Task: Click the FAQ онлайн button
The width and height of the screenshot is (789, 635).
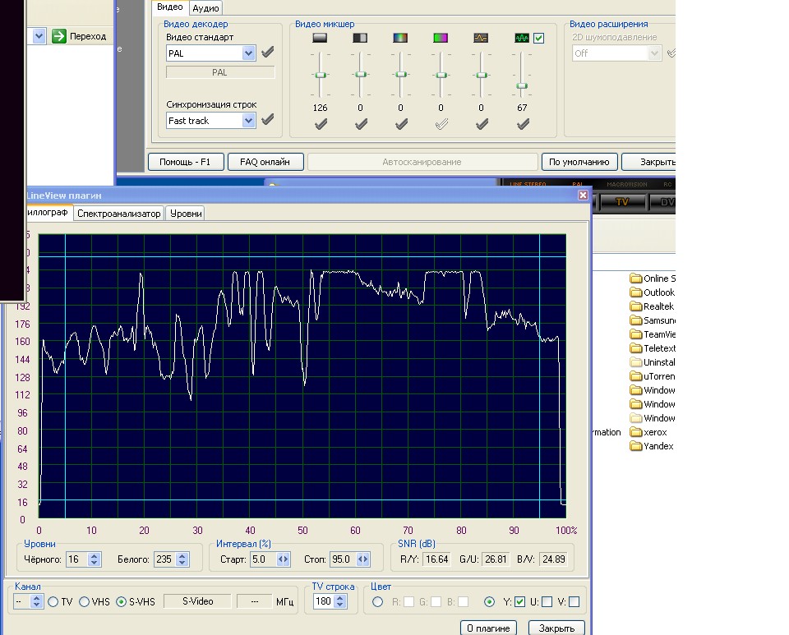Action: [x=265, y=162]
